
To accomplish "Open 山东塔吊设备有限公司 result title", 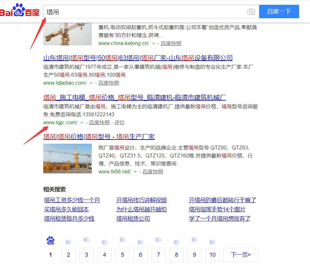I will [138, 58].
